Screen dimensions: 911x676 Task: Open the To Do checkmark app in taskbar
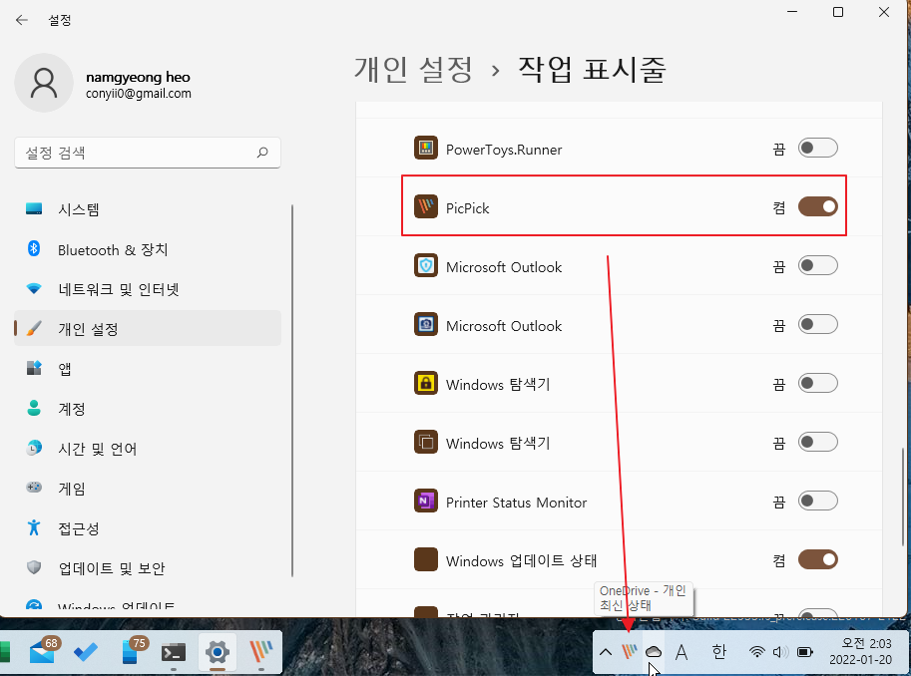pyautogui.click(x=86, y=652)
